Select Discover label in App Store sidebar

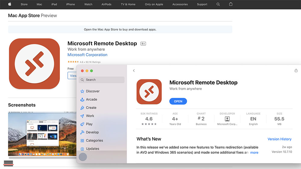[x=93, y=91]
